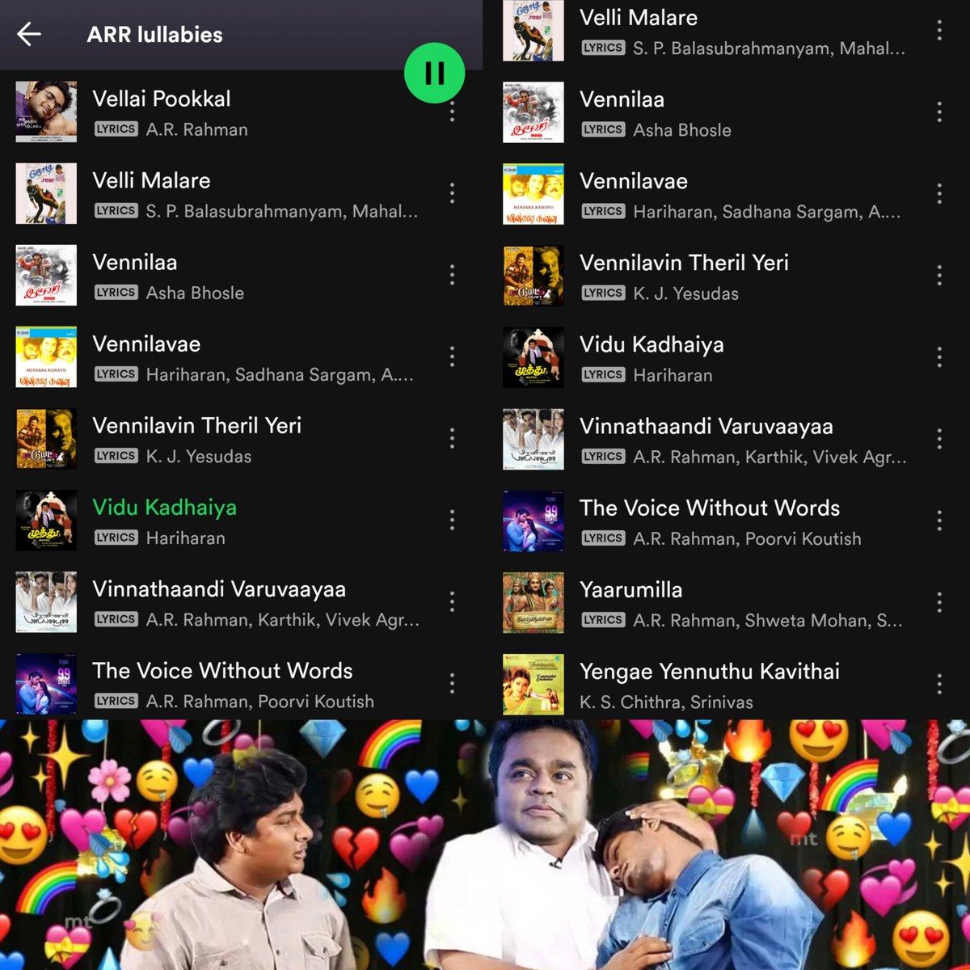Click artists A.R. Rahman, Shweta Mohan under Yaarumilla
This screenshot has height=970, width=970.
click(767, 620)
